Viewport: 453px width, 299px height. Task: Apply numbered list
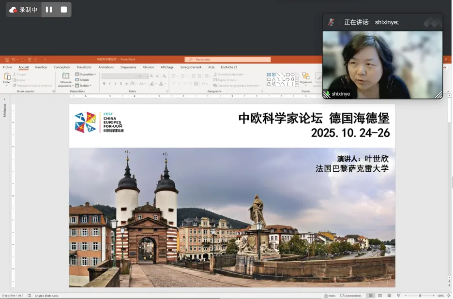[182, 76]
